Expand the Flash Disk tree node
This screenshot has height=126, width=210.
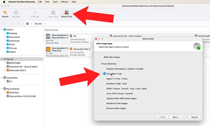pos(5,92)
